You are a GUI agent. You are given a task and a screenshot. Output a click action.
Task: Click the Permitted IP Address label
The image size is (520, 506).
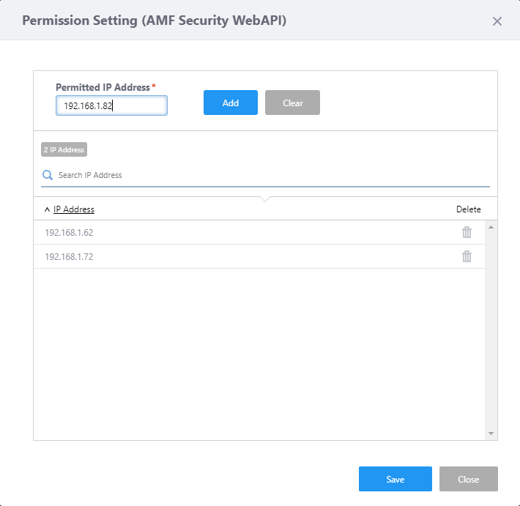[103, 87]
